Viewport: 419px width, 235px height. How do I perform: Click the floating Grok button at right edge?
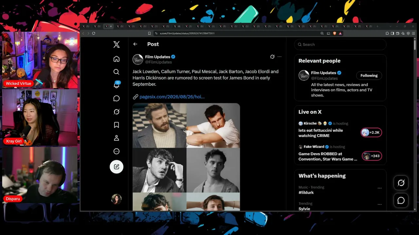401,183
